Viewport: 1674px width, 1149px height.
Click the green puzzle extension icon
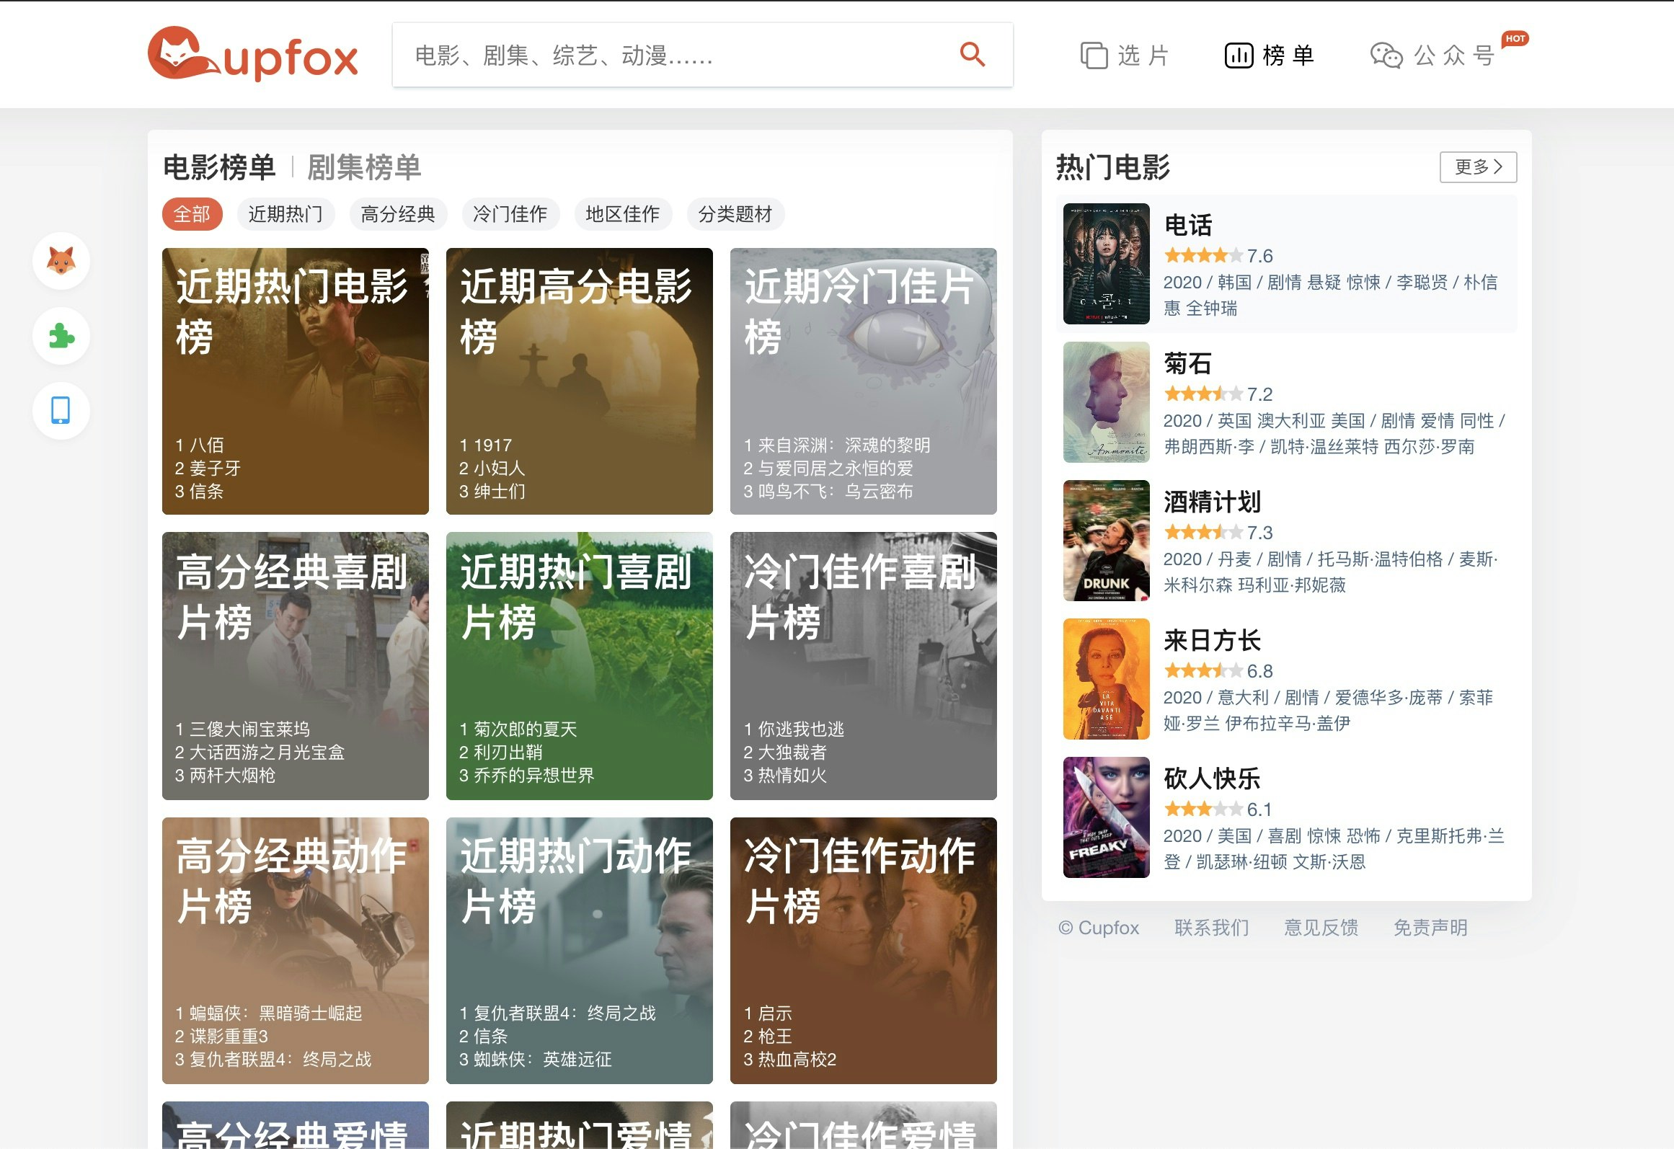click(x=61, y=336)
